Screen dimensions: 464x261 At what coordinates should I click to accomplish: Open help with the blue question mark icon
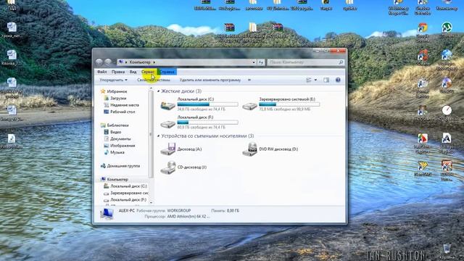[x=338, y=80]
